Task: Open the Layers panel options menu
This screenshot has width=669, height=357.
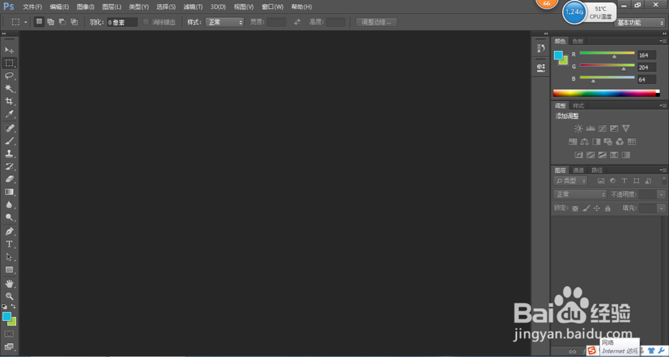Action: pyautogui.click(x=662, y=170)
